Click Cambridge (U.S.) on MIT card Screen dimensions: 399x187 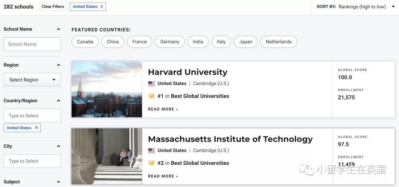tap(211, 151)
